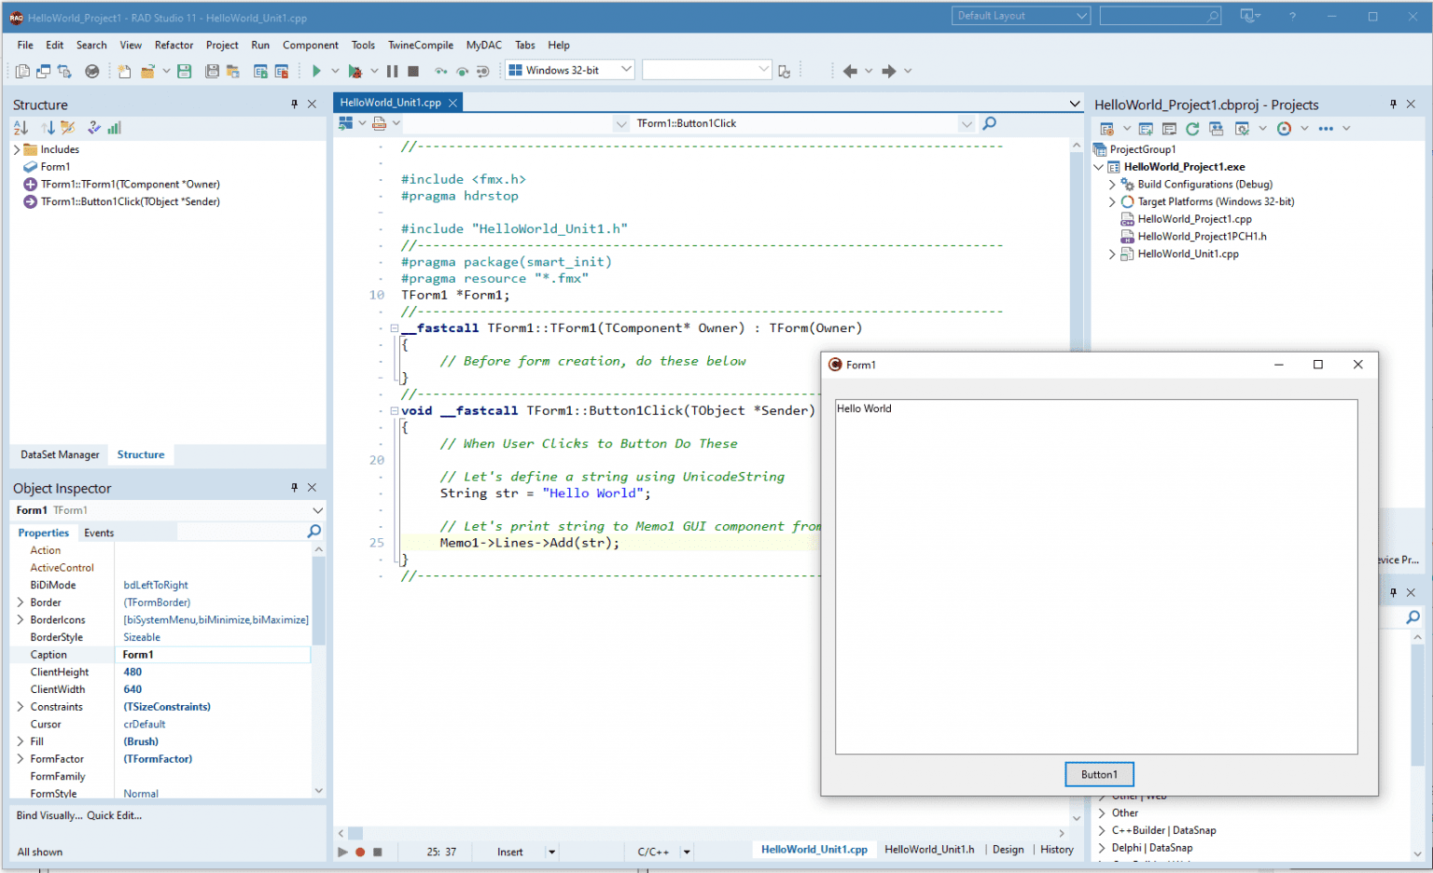Stop the program with the square icon
Viewport: 1433px width, 873px height.
(x=413, y=71)
